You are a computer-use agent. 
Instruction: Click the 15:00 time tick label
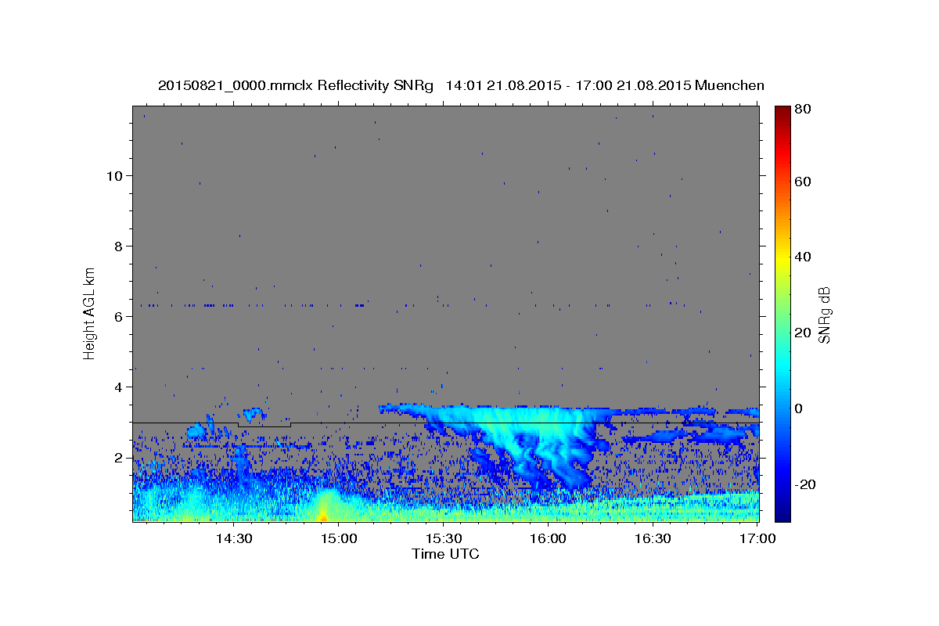(339, 539)
